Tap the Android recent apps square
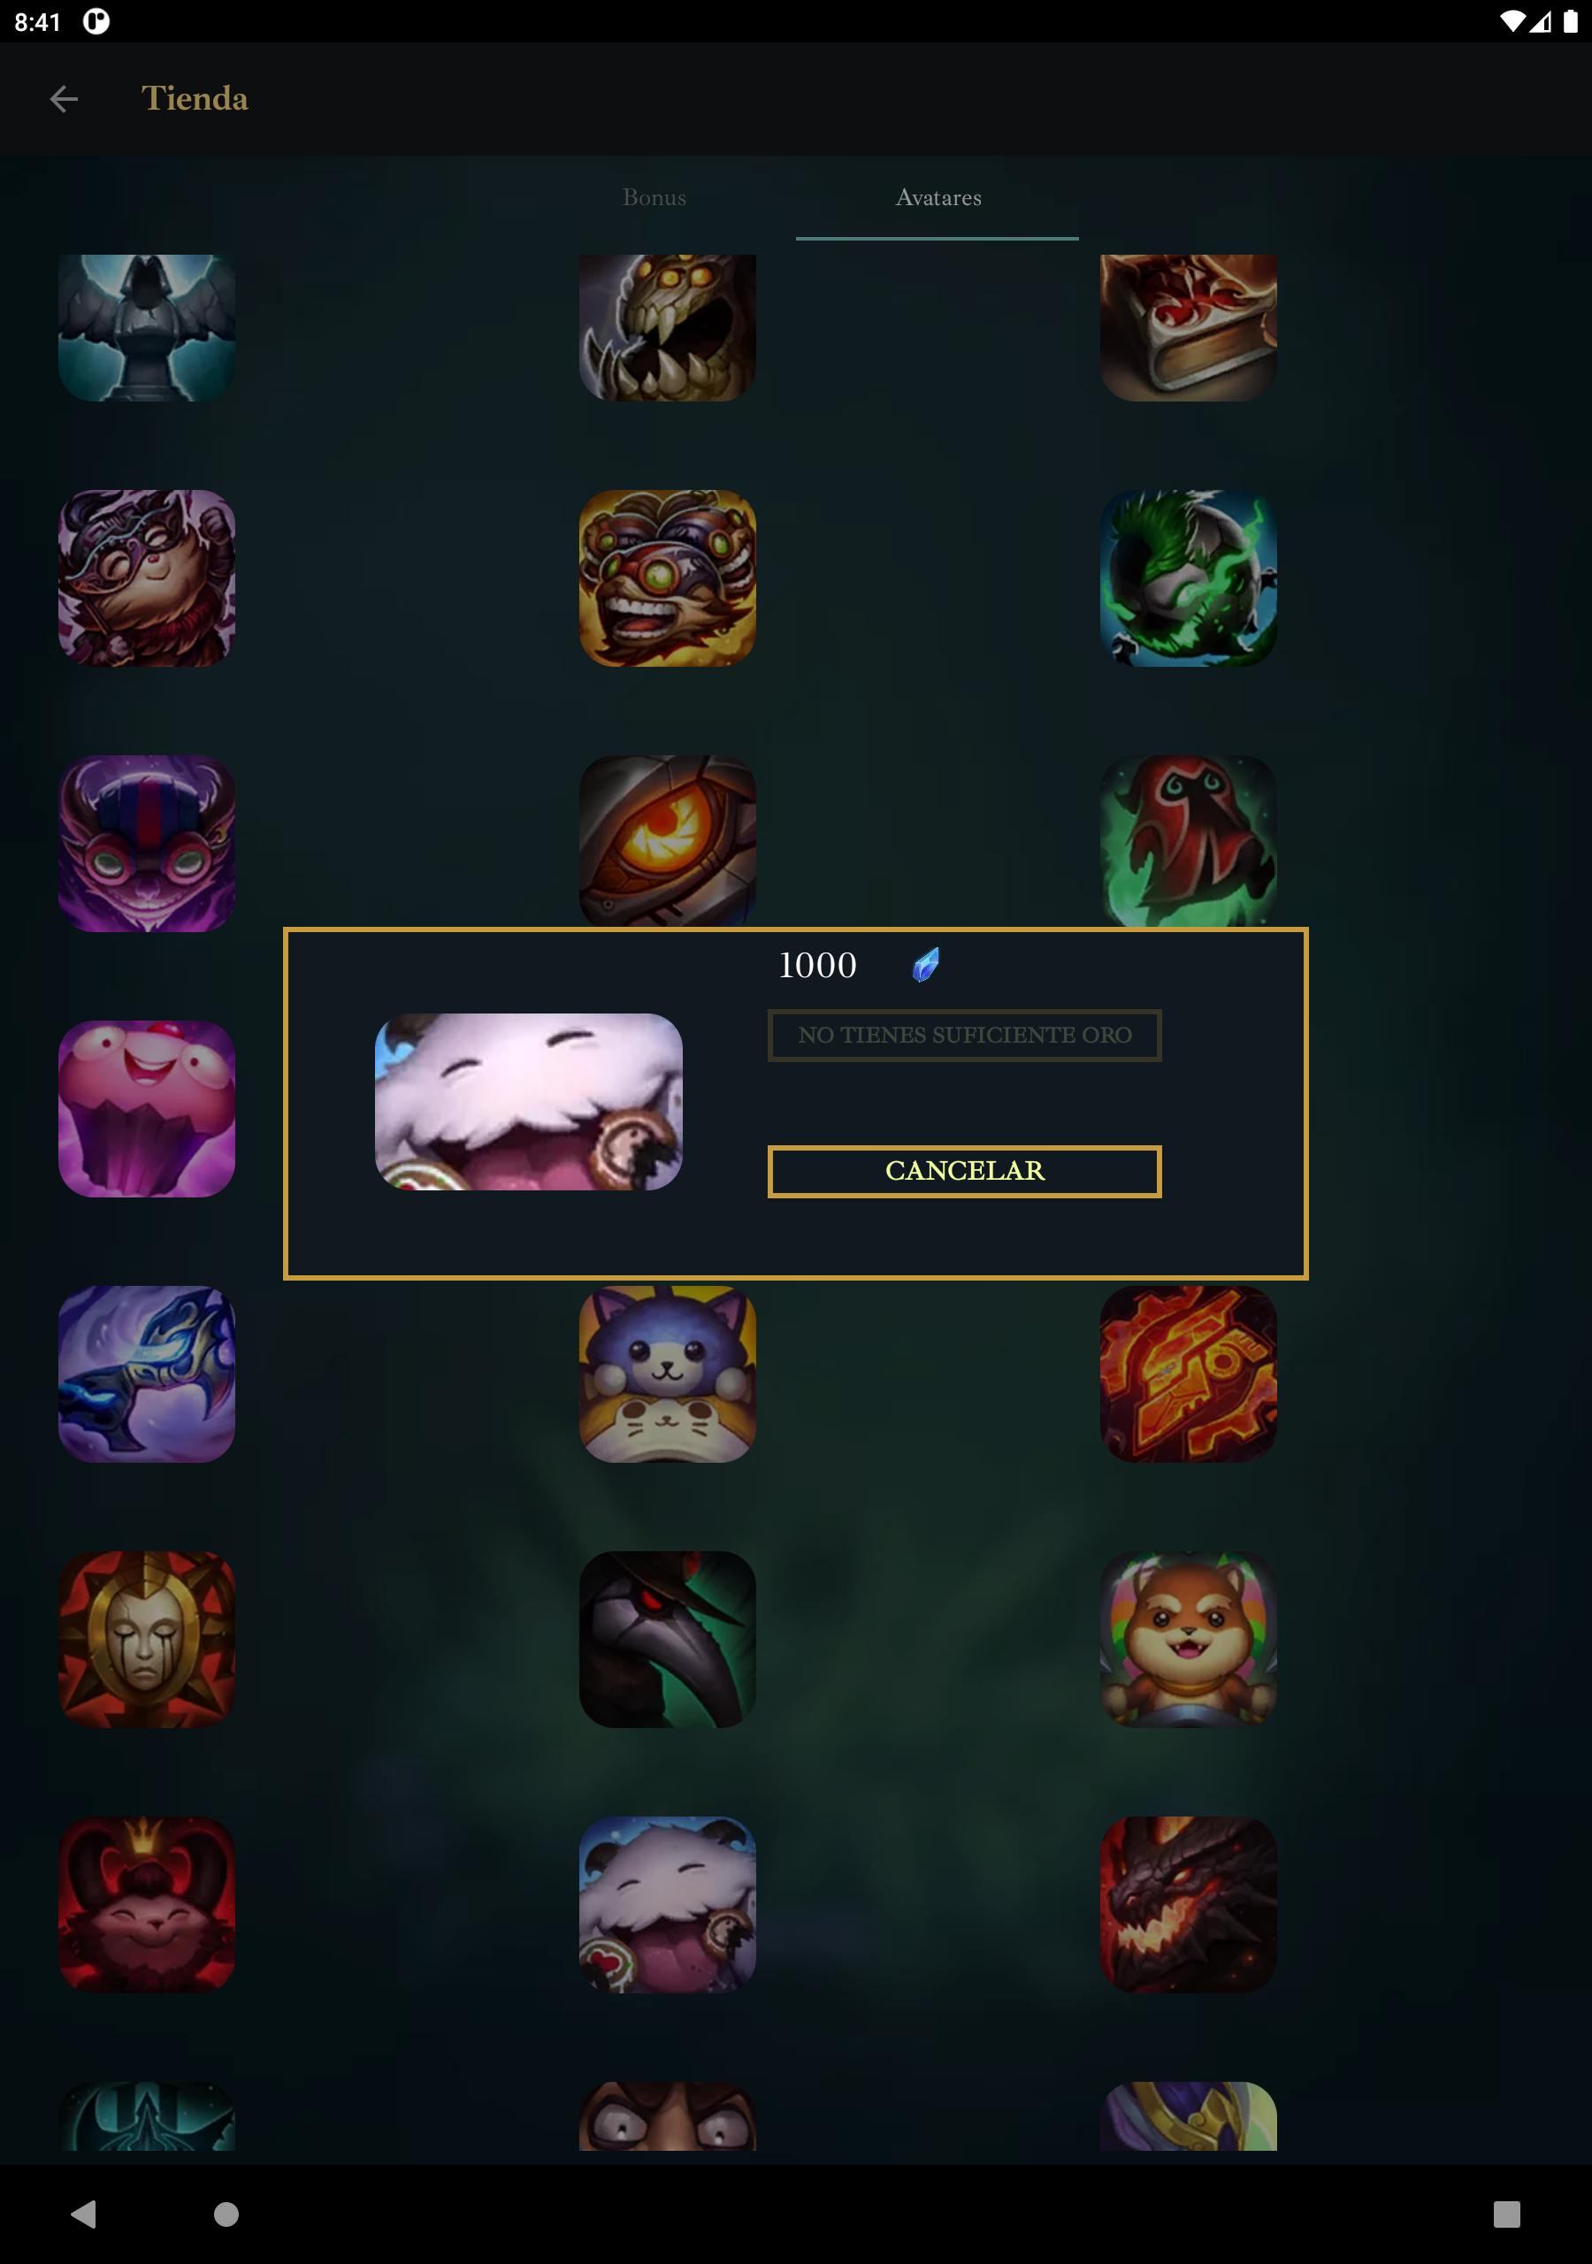1592x2264 pixels. 1506,2214
